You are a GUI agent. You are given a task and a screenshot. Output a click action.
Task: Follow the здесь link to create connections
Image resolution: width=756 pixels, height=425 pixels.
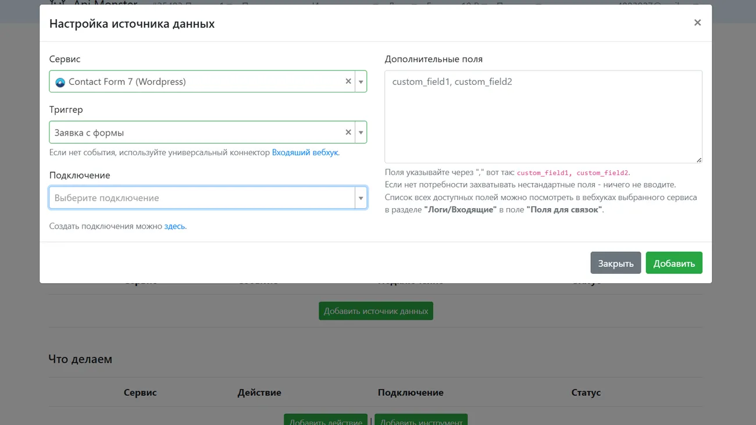(175, 226)
